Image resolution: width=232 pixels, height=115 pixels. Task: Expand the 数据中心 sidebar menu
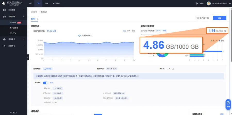tap(23, 46)
